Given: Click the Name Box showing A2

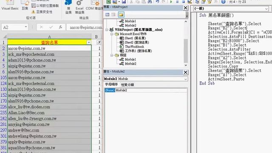Looking at the screenshot, I should coord(13,27).
